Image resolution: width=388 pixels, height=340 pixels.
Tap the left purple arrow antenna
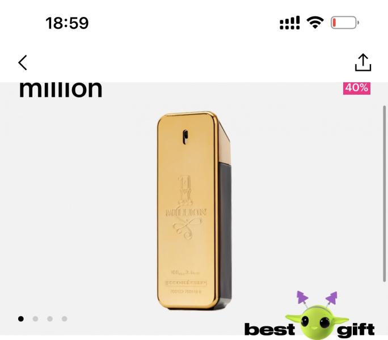coord(302,297)
